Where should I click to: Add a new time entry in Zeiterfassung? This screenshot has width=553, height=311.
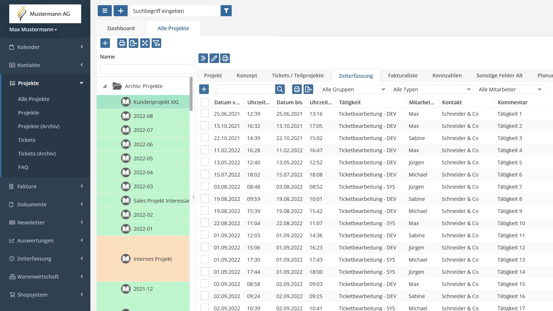(x=204, y=89)
